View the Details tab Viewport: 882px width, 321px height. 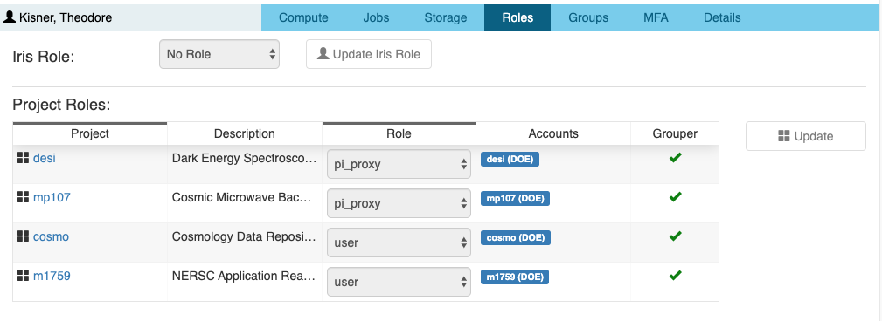click(722, 17)
